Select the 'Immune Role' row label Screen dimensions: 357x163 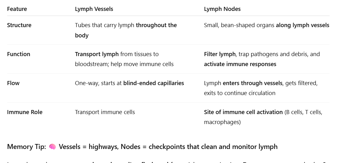tap(25, 112)
